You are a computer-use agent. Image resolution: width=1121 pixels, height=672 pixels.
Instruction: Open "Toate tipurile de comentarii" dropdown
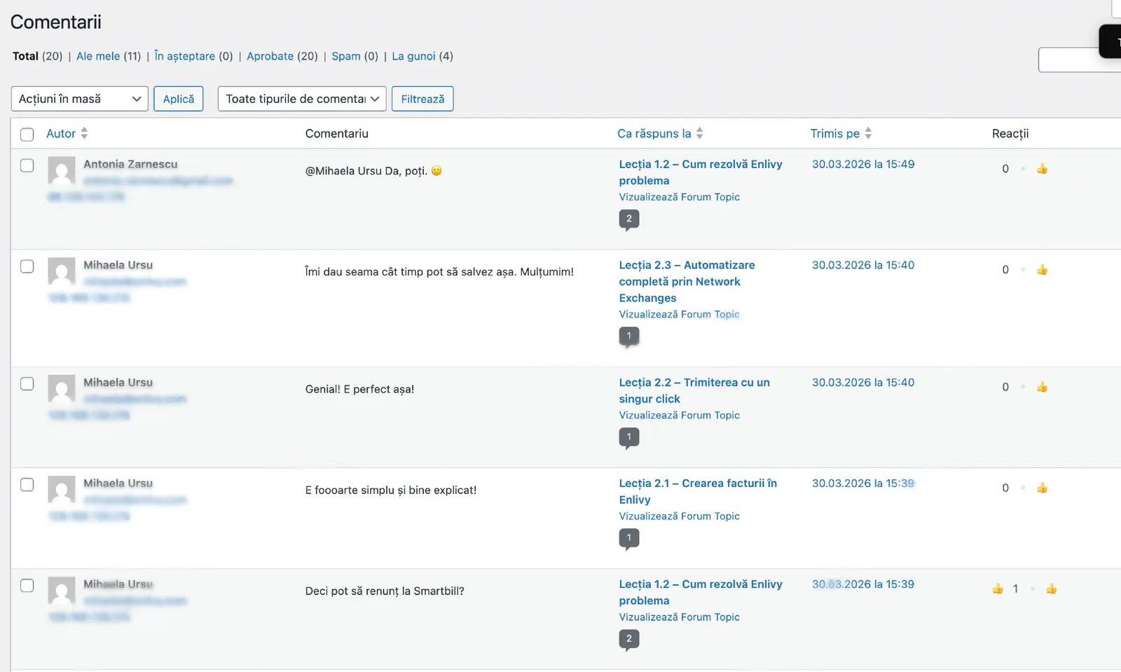point(302,99)
